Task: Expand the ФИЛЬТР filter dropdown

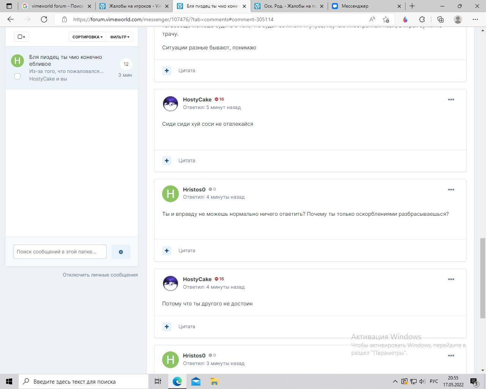Action: click(x=120, y=37)
